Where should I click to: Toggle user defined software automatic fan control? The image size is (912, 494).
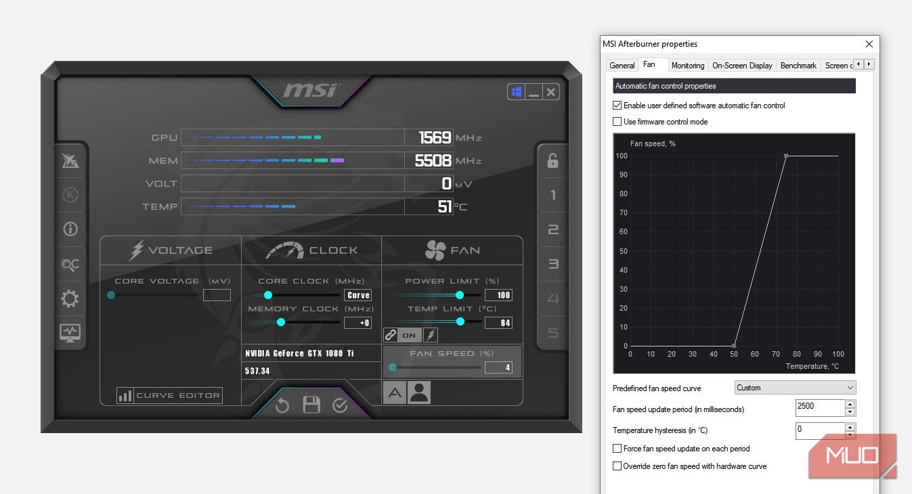pyautogui.click(x=617, y=106)
